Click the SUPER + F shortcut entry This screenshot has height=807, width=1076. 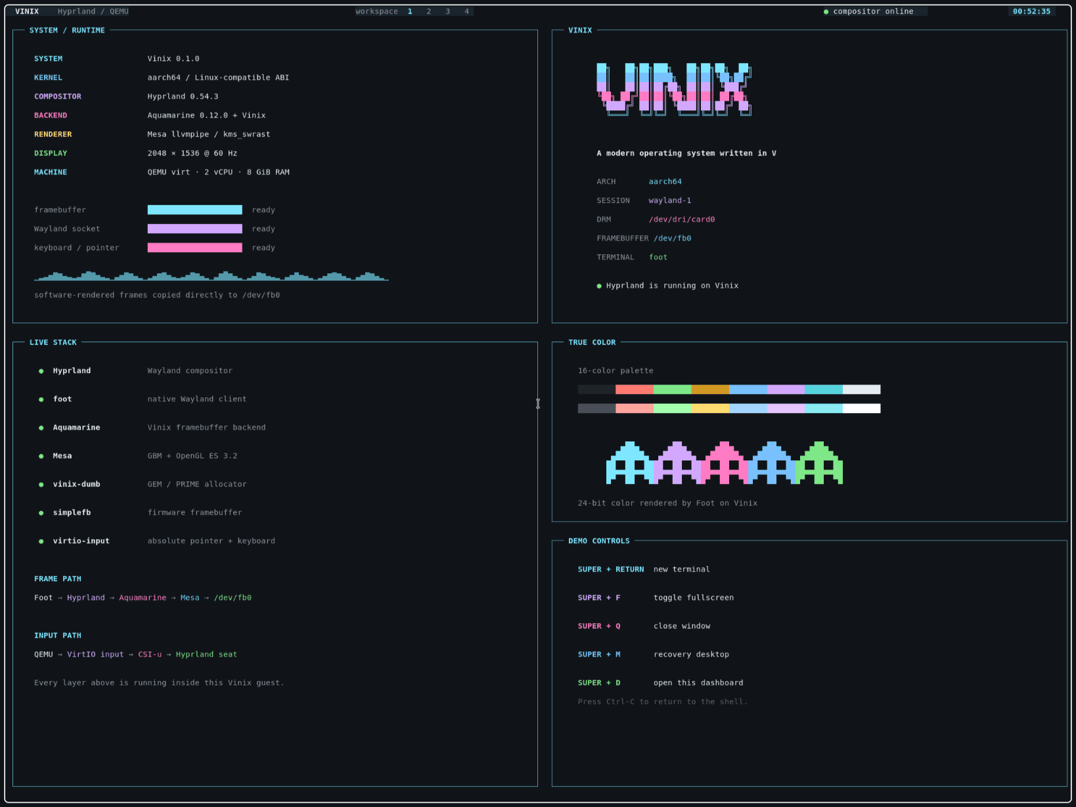[656, 598]
